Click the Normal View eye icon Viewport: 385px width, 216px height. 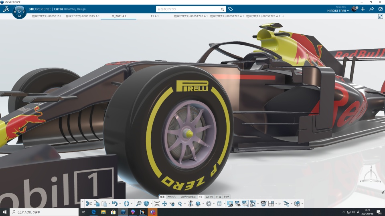point(190,204)
